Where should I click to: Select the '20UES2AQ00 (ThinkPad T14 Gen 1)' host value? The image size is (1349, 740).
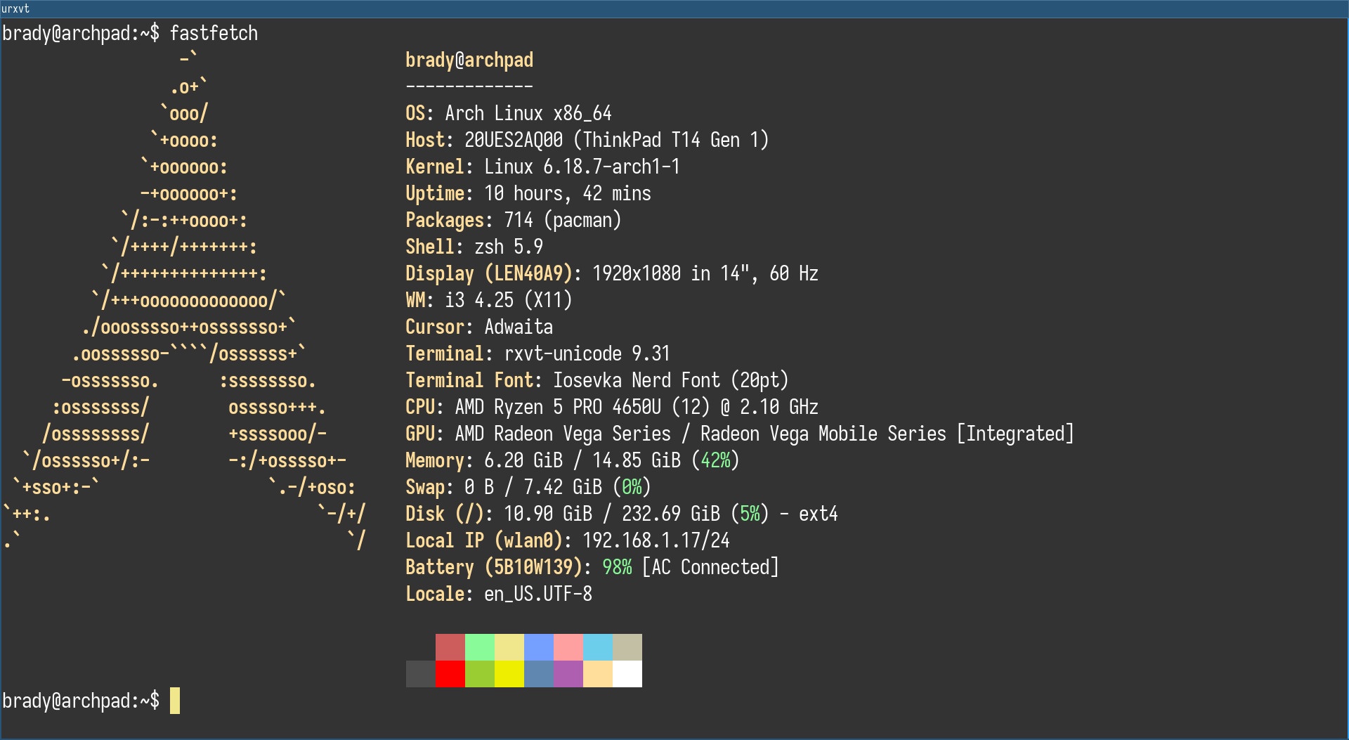click(x=617, y=140)
